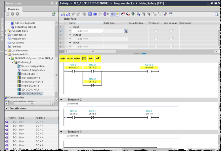Toggle absolute/symbolic operands icon
Image resolution: width=221 pixels, height=151 pixels.
click(x=106, y=14)
